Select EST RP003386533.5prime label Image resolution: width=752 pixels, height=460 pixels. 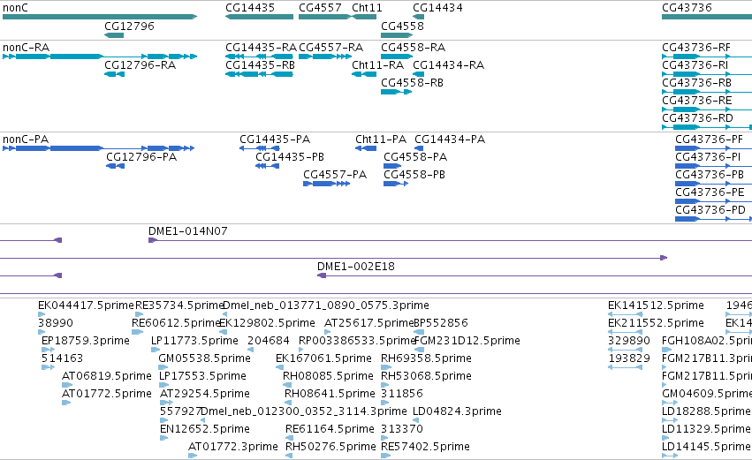point(357,341)
